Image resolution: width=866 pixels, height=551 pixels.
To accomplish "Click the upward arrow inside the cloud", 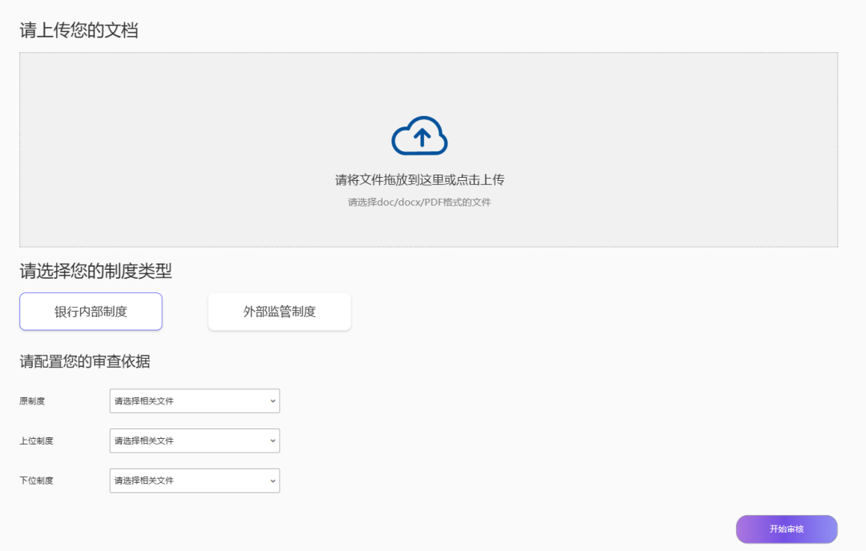I will (x=422, y=138).
